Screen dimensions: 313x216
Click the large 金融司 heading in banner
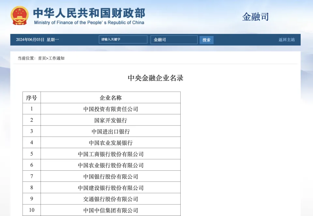255,17
